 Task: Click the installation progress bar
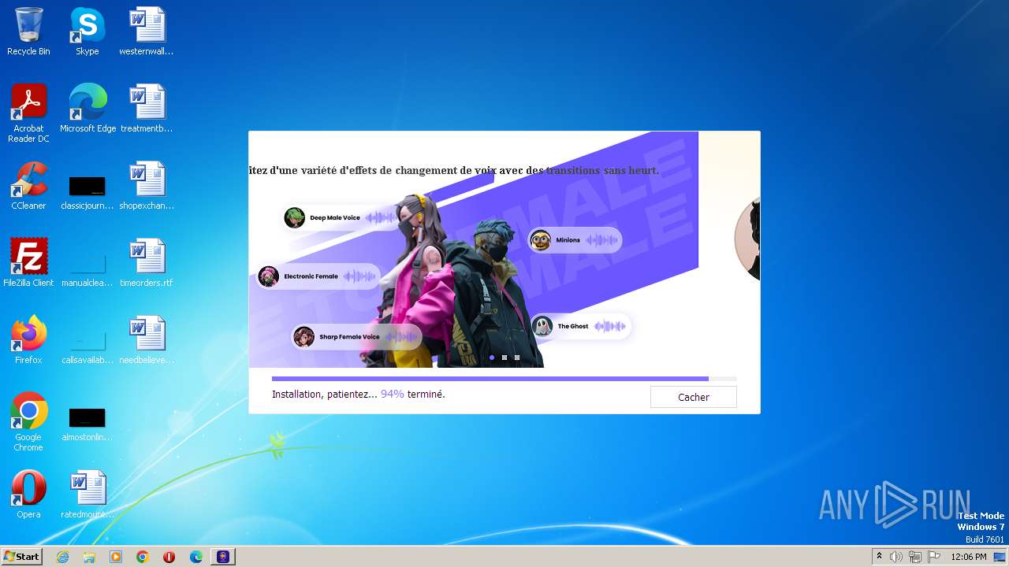tap(504, 379)
